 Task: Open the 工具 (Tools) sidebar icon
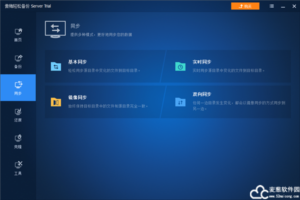(x=18, y=168)
